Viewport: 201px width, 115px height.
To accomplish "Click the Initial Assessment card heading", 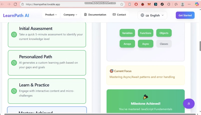I will 36,29.
